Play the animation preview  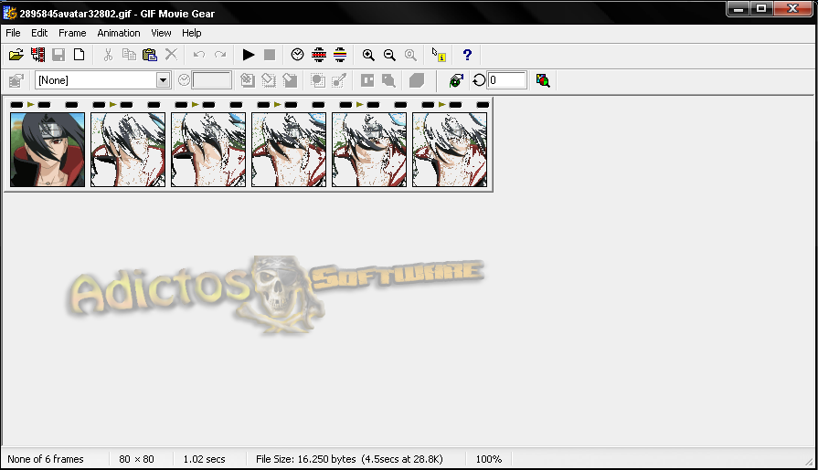[249, 55]
